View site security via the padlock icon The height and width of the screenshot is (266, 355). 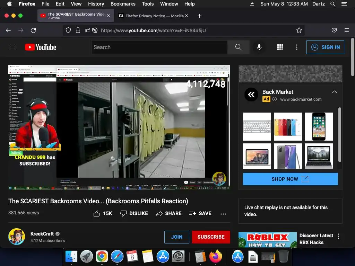pyautogui.click(x=78, y=30)
